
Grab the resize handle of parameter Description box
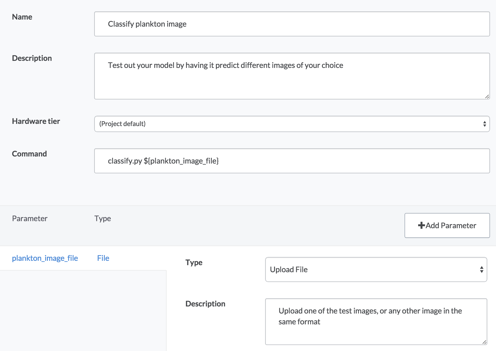[x=484, y=342]
